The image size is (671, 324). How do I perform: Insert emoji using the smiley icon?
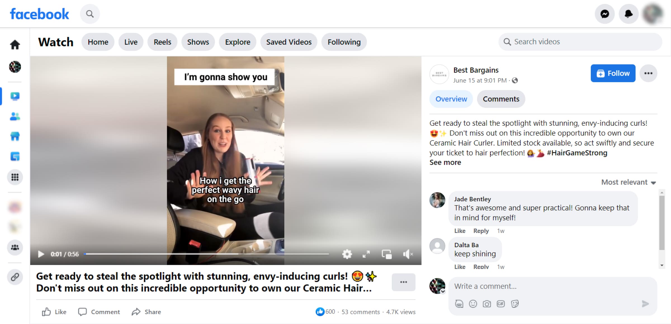click(x=473, y=304)
